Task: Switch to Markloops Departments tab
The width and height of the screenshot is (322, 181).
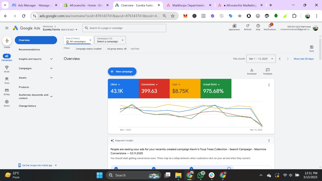Action: (189, 5)
